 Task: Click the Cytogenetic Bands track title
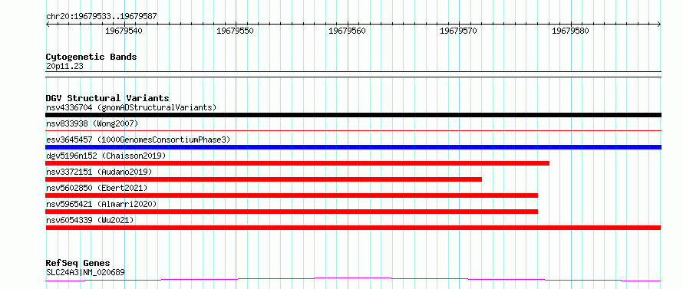click(x=91, y=57)
